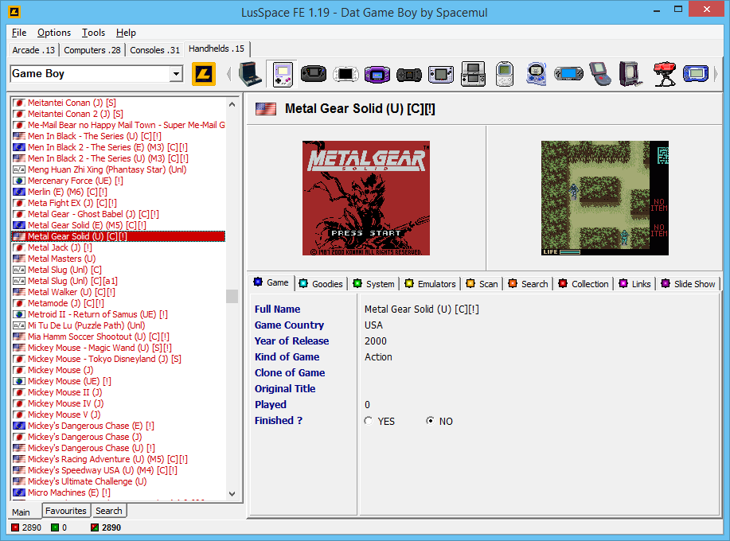The height and width of the screenshot is (541, 730).
Task: Select the Vectrex-style dark console icon
Action: [x=630, y=74]
